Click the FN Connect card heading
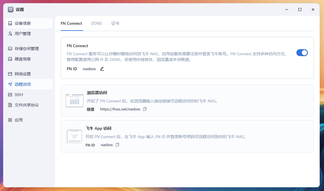The width and height of the screenshot is (324, 191). 77,46
